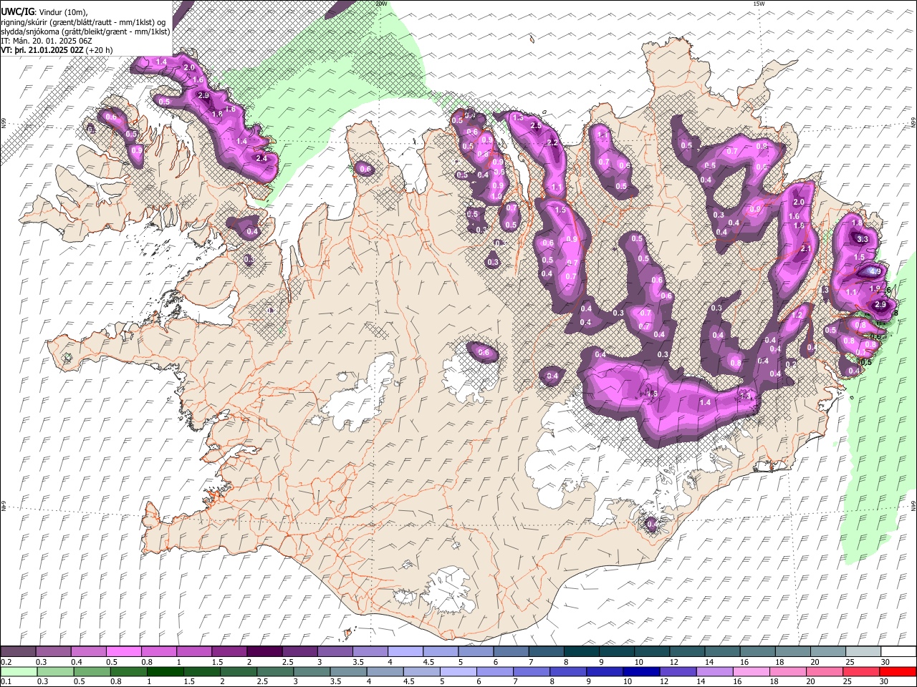Click the '20W' longitude label
Screen dimensions: 917x687
[x=381, y=4]
